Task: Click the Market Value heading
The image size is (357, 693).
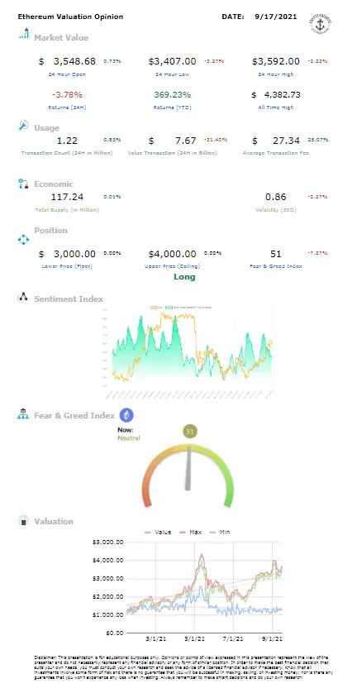Action: pyautogui.click(x=61, y=37)
